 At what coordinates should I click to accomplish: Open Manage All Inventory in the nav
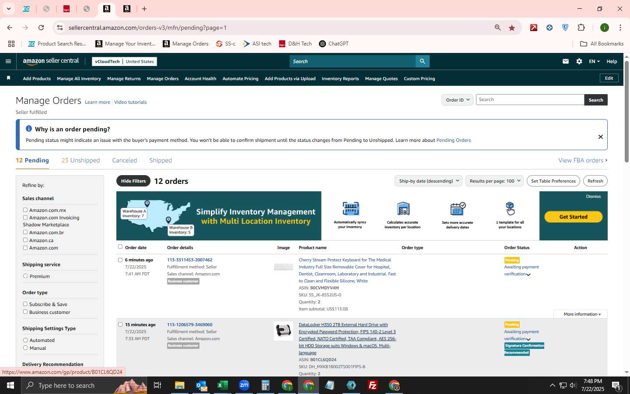[79, 78]
